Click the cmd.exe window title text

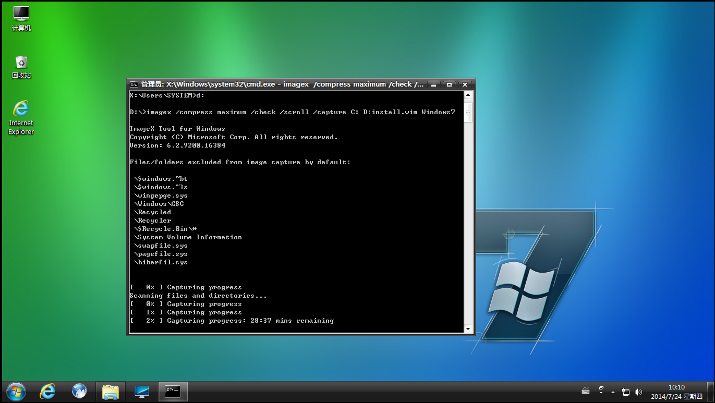(282, 84)
